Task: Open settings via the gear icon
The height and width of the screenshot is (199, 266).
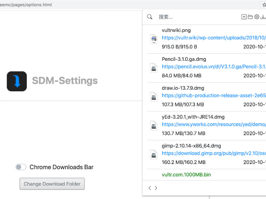Action: pos(257,17)
